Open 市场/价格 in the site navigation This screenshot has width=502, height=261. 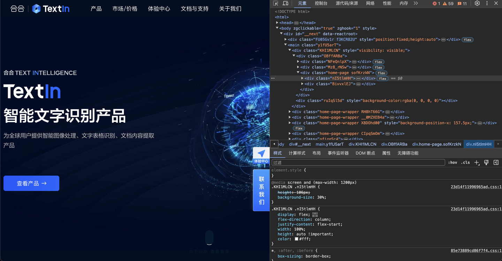point(125,9)
